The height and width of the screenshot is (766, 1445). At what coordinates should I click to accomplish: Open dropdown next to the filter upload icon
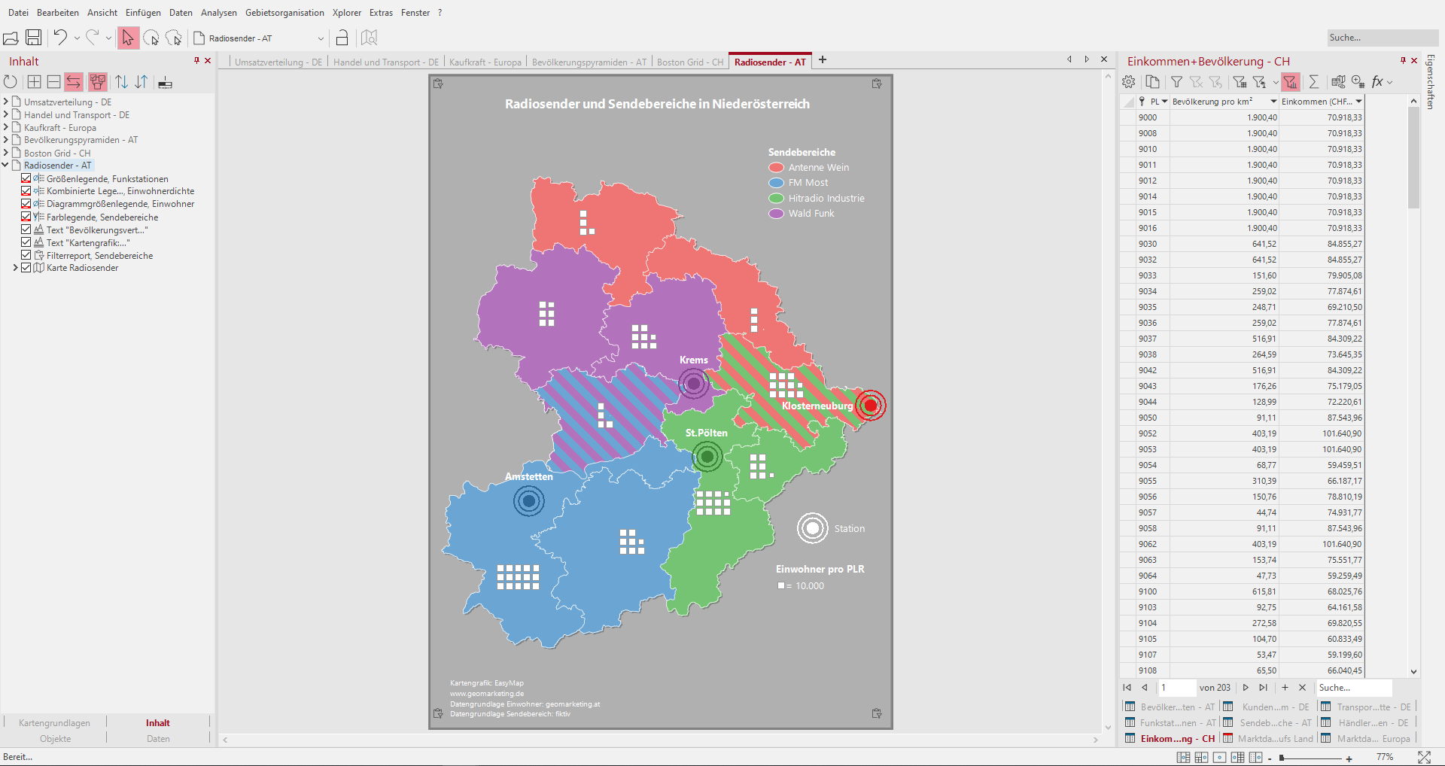1276,83
